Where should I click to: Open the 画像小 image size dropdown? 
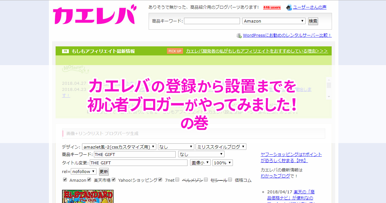pos(200,163)
